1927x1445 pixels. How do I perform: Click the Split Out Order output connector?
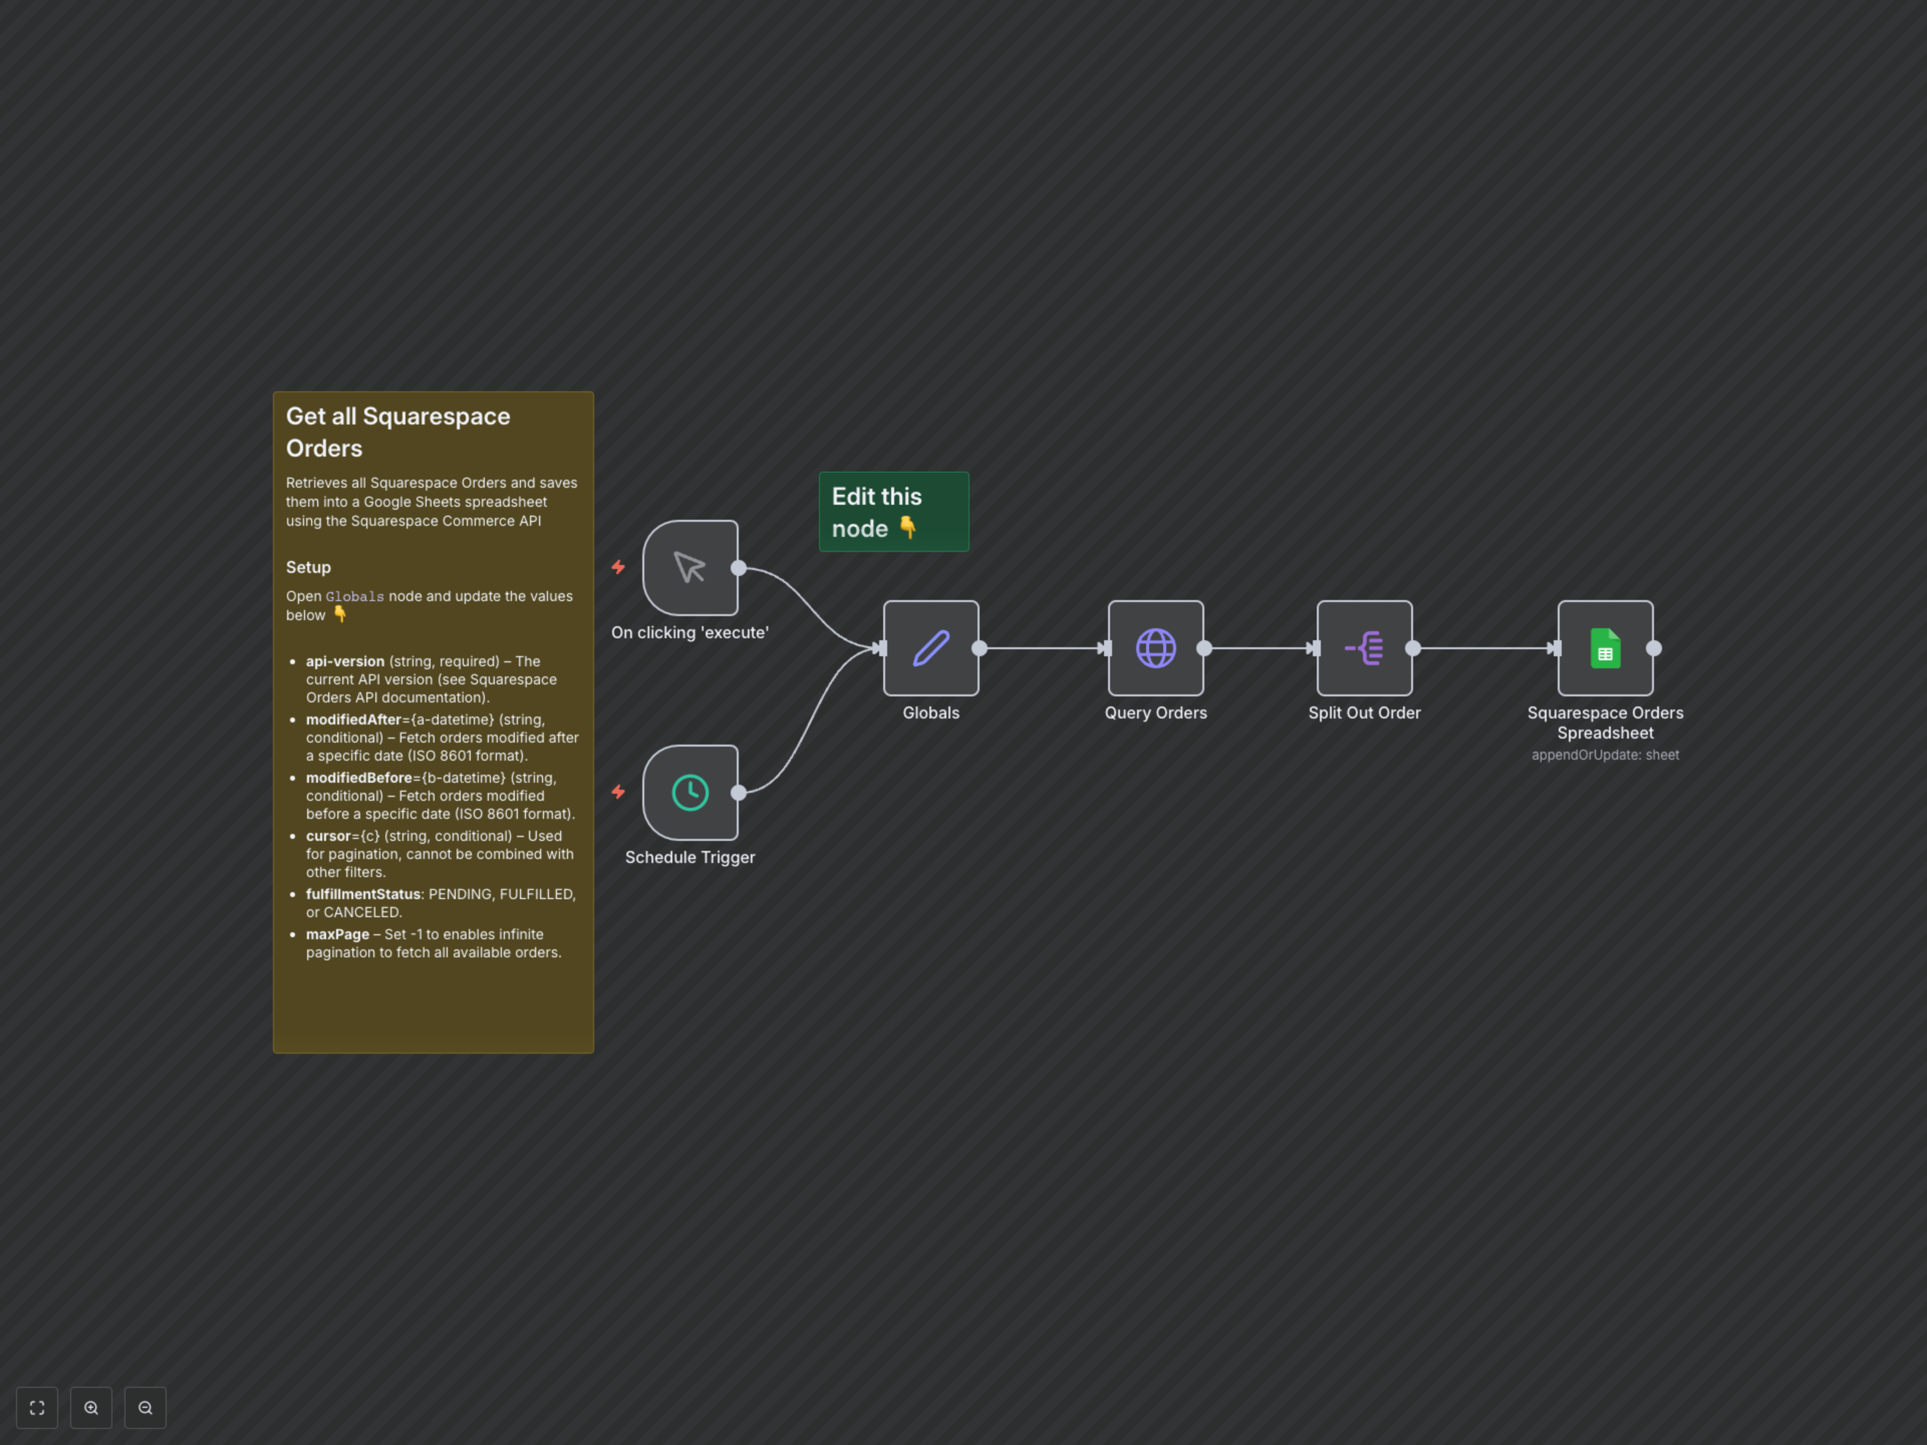pos(1413,648)
